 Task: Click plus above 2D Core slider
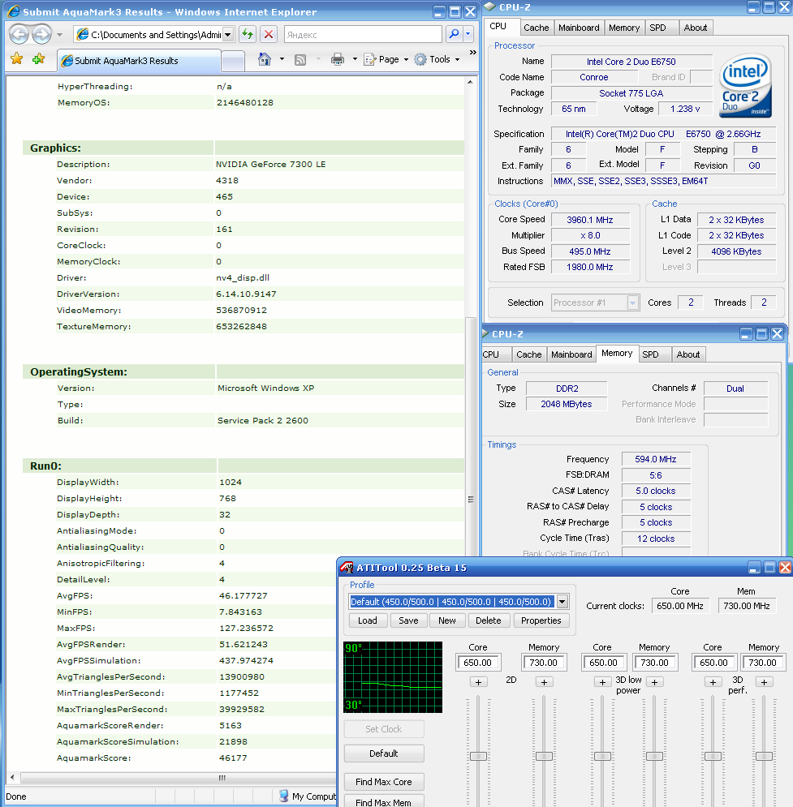pos(478,682)
